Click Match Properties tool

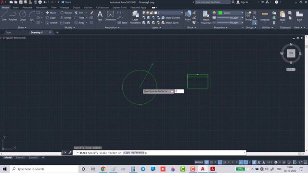(x=206, y=17)
